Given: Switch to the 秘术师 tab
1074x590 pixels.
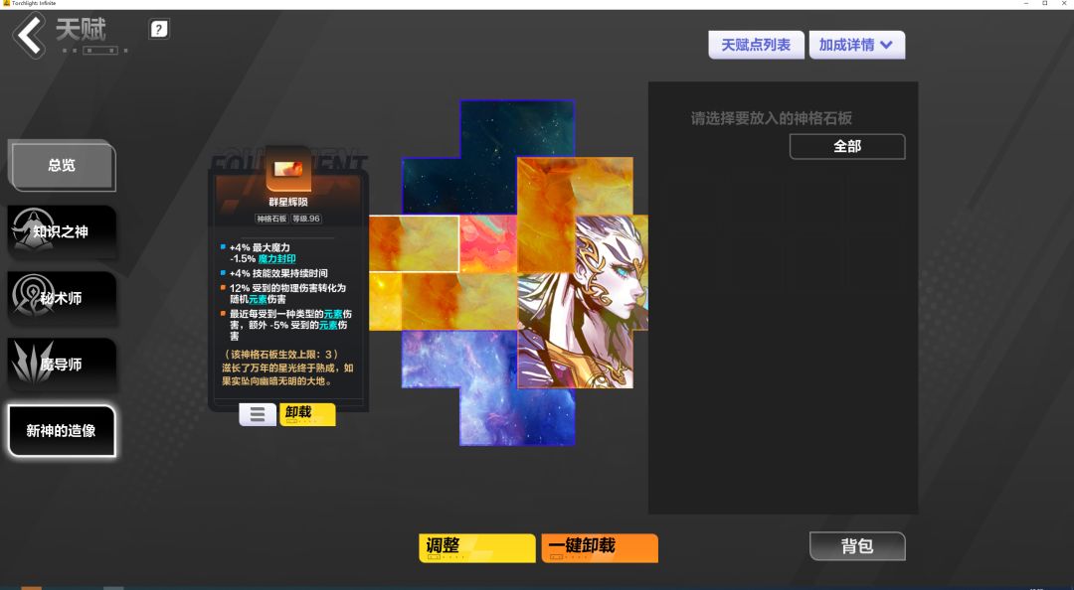Looking at the screenshot, I should point(62,298).
